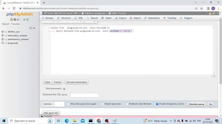Collapse the top menu bar arrows icon
222x124 pixels.
[218, 13]
